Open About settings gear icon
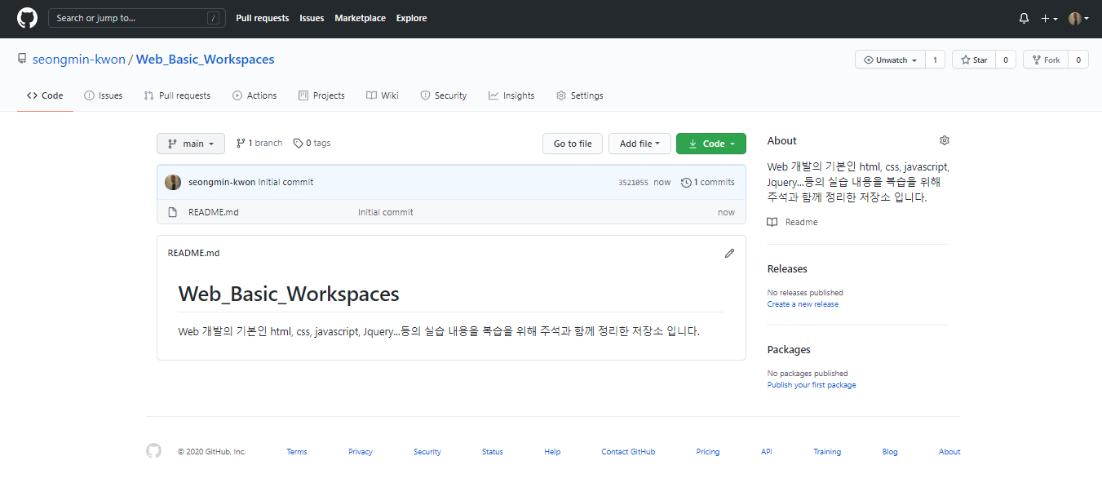The height and width of the screenshot is (496, 1102). 945,140
